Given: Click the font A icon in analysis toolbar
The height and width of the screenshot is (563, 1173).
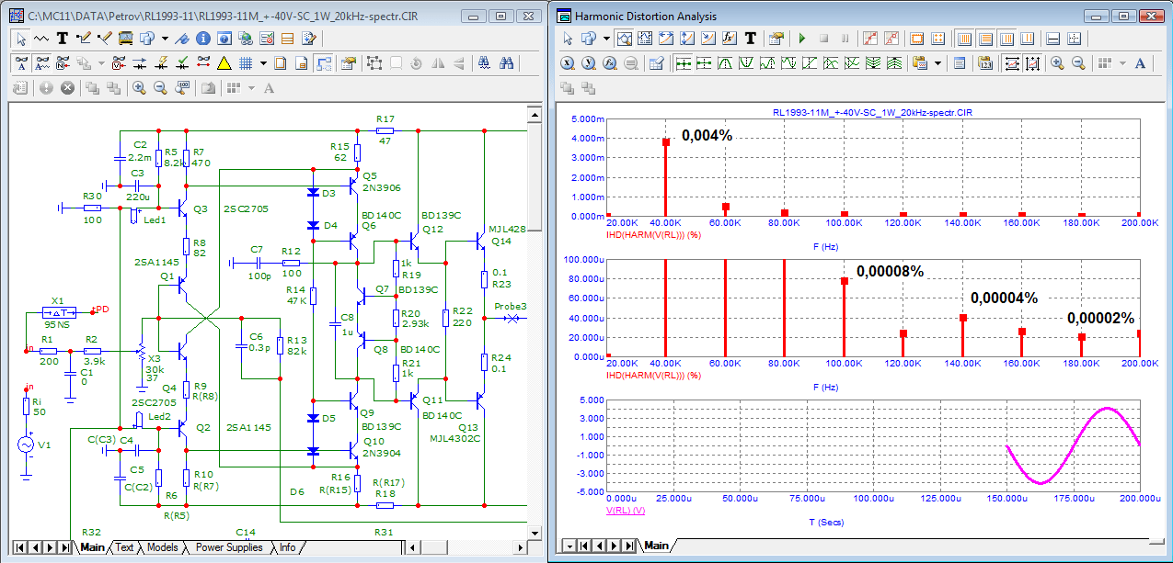Looking at the screenshot, I should [x=1140, y=63].
